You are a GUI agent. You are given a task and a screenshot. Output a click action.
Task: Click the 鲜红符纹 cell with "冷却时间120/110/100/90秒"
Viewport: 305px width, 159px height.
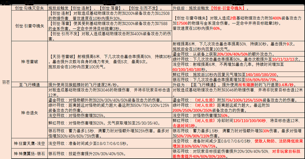coord(238,123)
